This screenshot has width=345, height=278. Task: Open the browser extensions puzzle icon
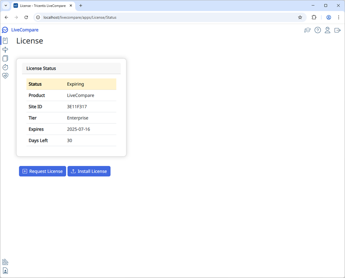314,17
